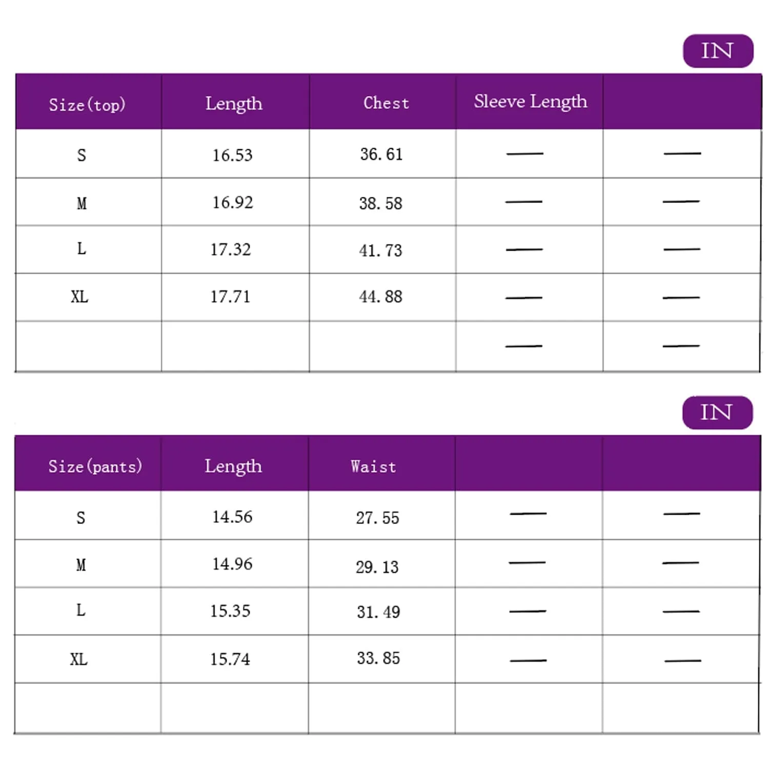Click the IN unit badge above pants table

coord(717,412)
